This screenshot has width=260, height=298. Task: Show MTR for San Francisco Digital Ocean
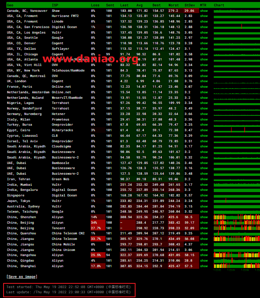[204, 27]
